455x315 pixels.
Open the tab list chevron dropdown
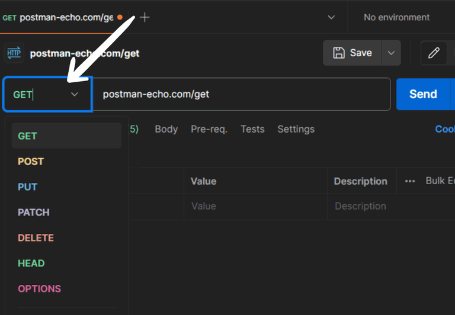(331, 17)
